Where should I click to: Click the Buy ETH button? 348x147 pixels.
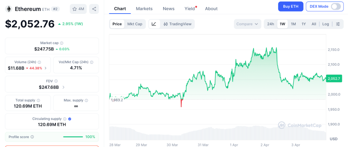[x=290, y=6]
